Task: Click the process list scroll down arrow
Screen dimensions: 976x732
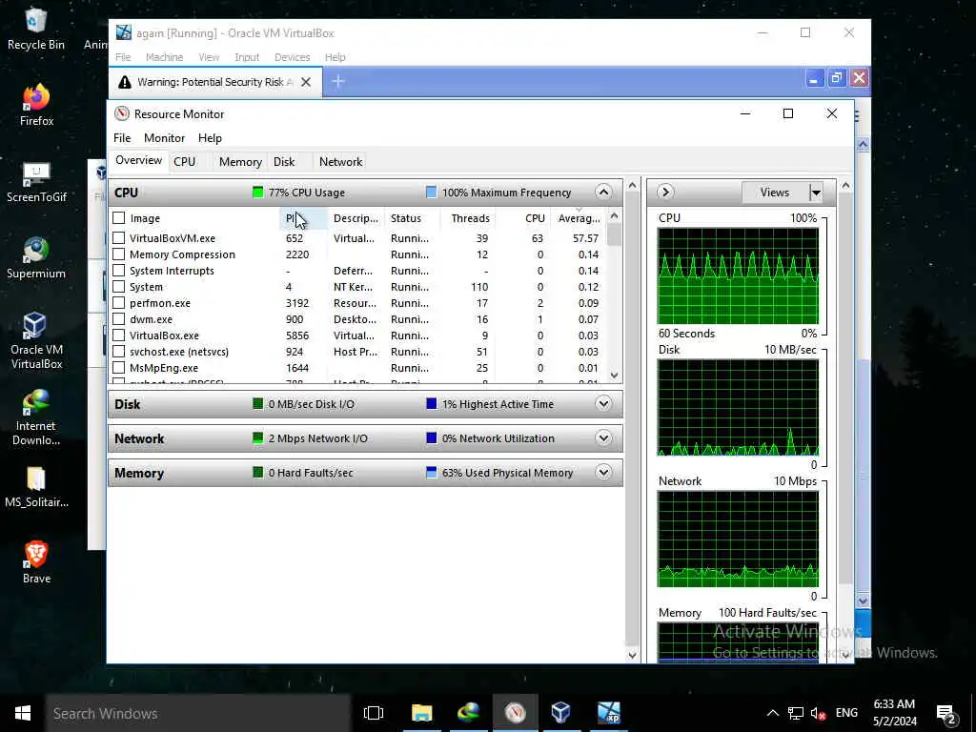Action: [x=615, y=376]
